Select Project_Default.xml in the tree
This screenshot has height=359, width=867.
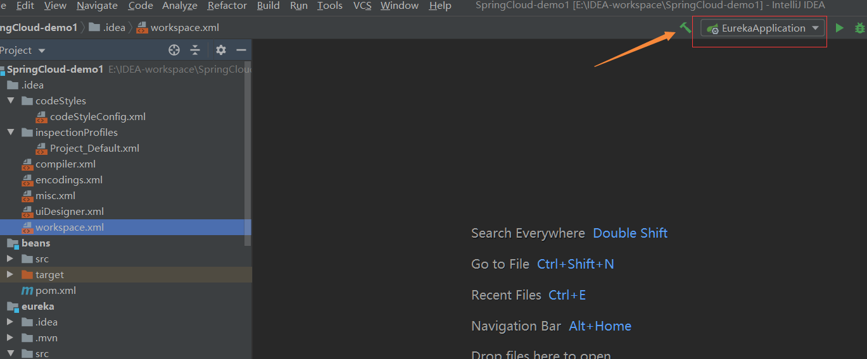[x=95, y=149]
